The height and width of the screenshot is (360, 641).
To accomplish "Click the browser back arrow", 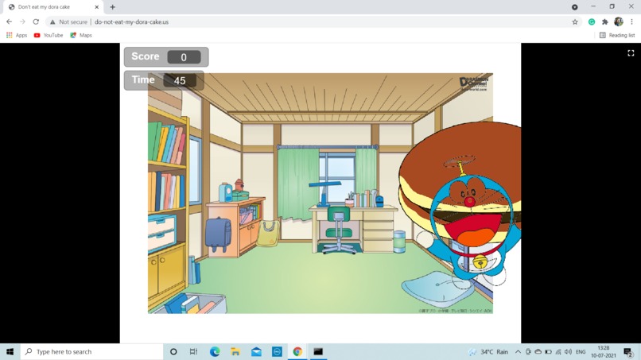I will tap(9, 21).
